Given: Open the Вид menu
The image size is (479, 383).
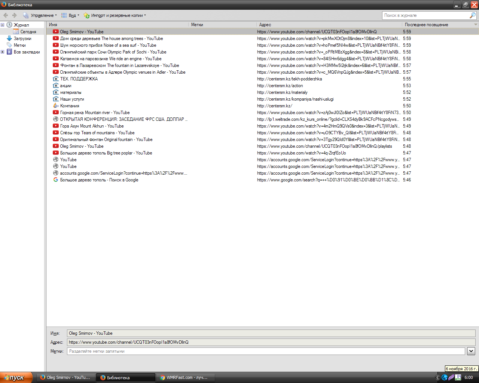Looking at the screenshot, I should 70,15.
